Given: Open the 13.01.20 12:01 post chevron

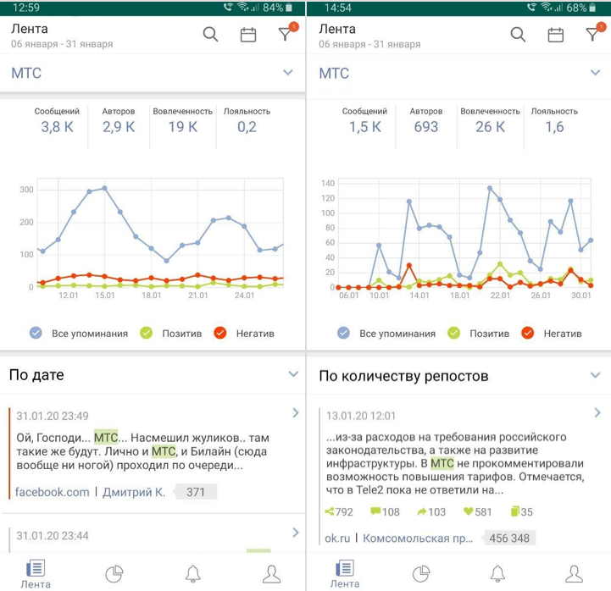Looking at the screenshot, I should point(597,412).
